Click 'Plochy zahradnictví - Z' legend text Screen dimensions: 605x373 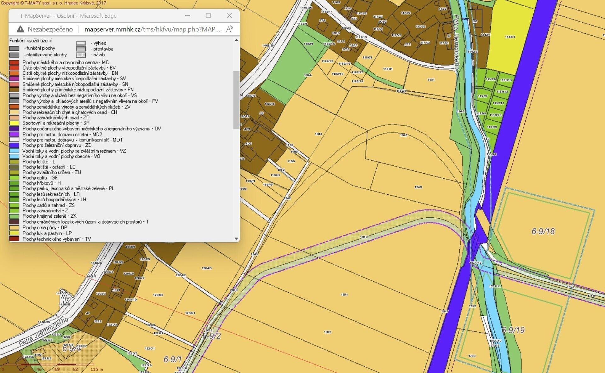(45, 210)
